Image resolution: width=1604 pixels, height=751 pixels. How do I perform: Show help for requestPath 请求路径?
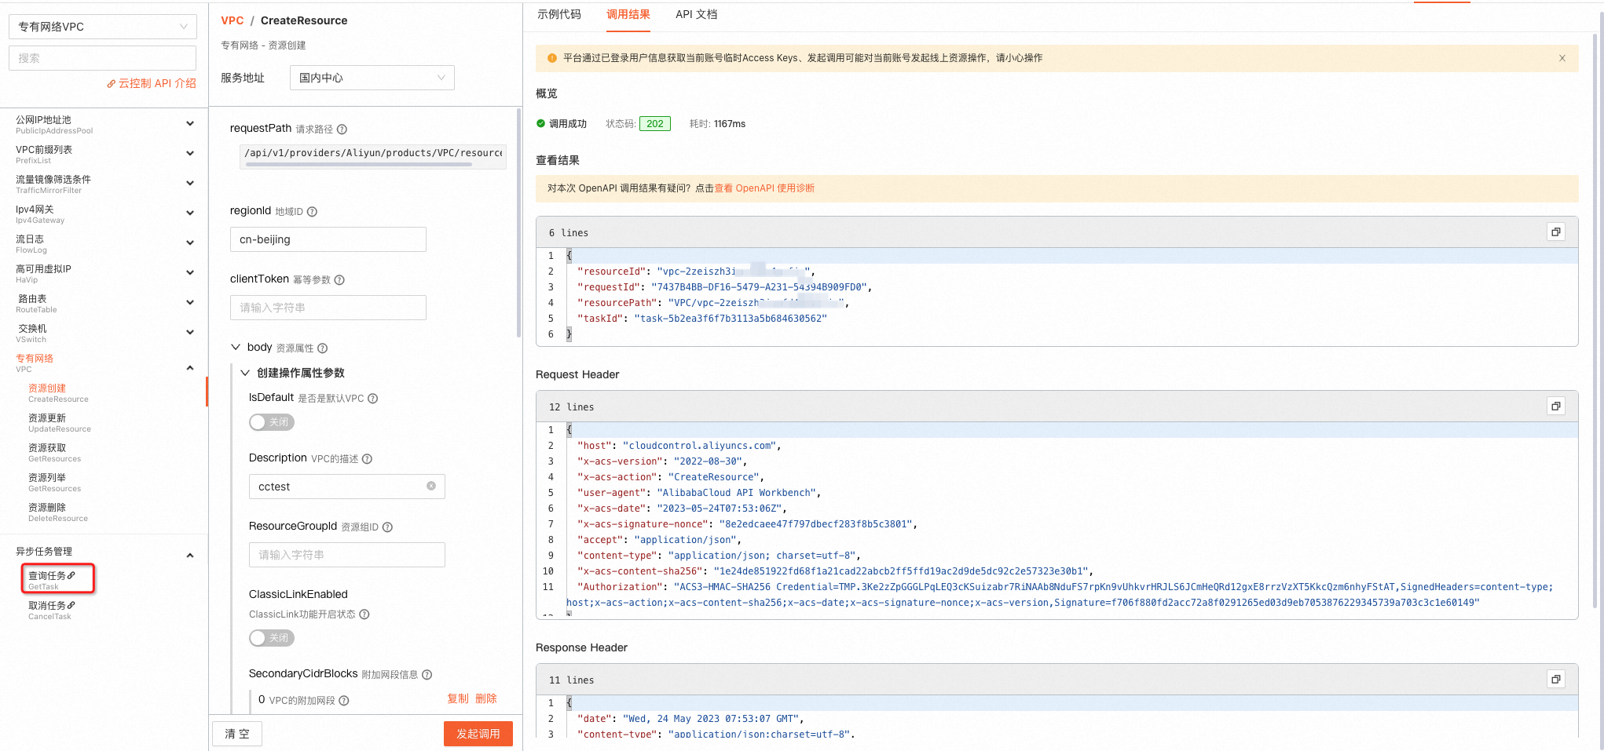point(342,129)
